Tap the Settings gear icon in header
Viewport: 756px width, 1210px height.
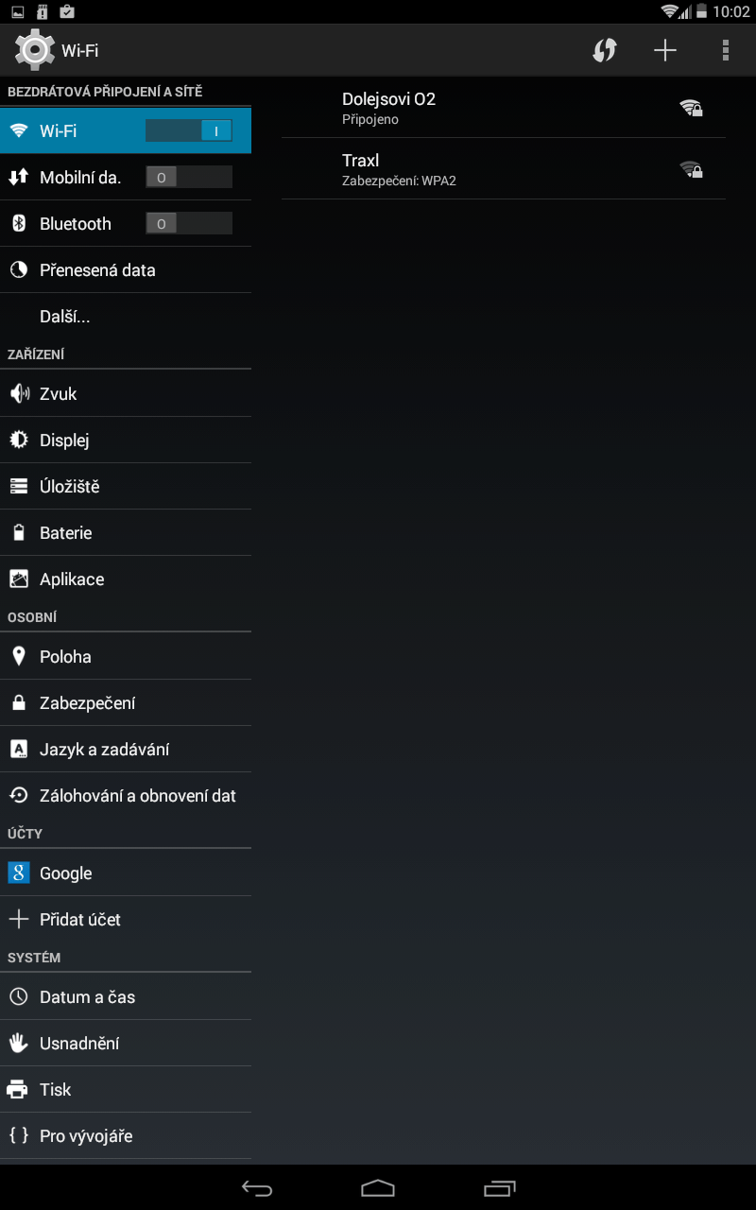[x=35, y=50]
